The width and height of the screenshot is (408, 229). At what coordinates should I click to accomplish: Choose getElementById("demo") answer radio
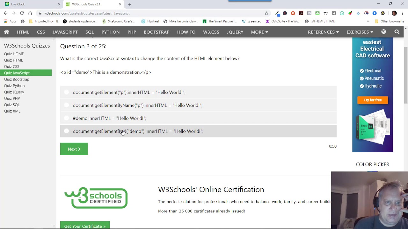66,131
